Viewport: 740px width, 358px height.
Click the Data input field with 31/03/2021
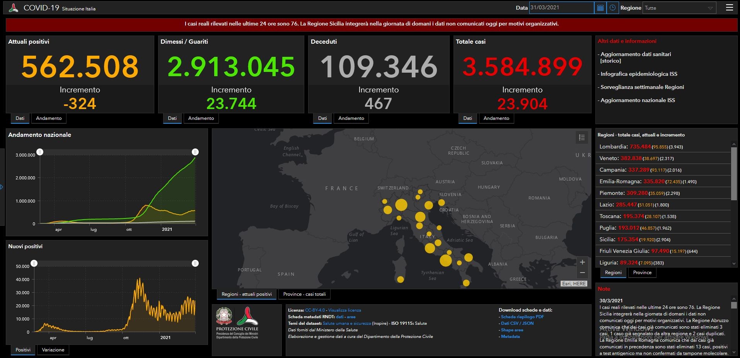point(561,8)
